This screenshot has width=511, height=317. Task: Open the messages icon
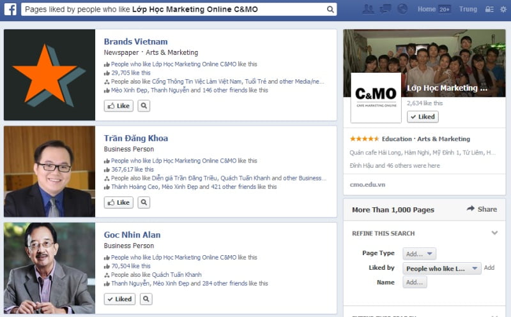click(x=385, y=9)
